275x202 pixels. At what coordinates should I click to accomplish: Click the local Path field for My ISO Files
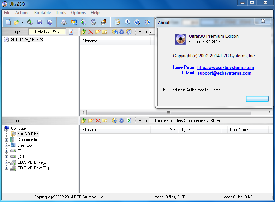[x=211, y=121]
